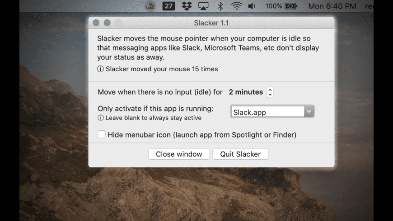Minimize the Slacker 1.1 window
Image resolution: width=393 pixels, height=221 pixels.
click(x=107, y=23)
